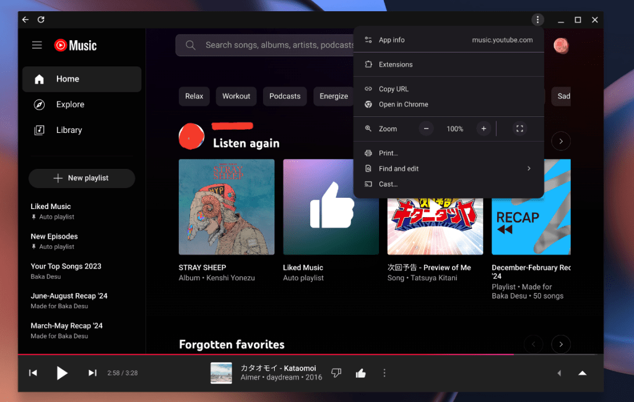Open App info menu entry

click(x=448, y=40)
